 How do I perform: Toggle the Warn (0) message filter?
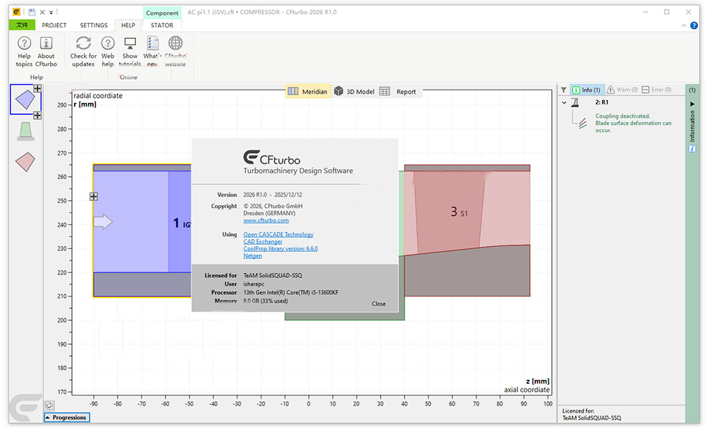click(622, 90)
